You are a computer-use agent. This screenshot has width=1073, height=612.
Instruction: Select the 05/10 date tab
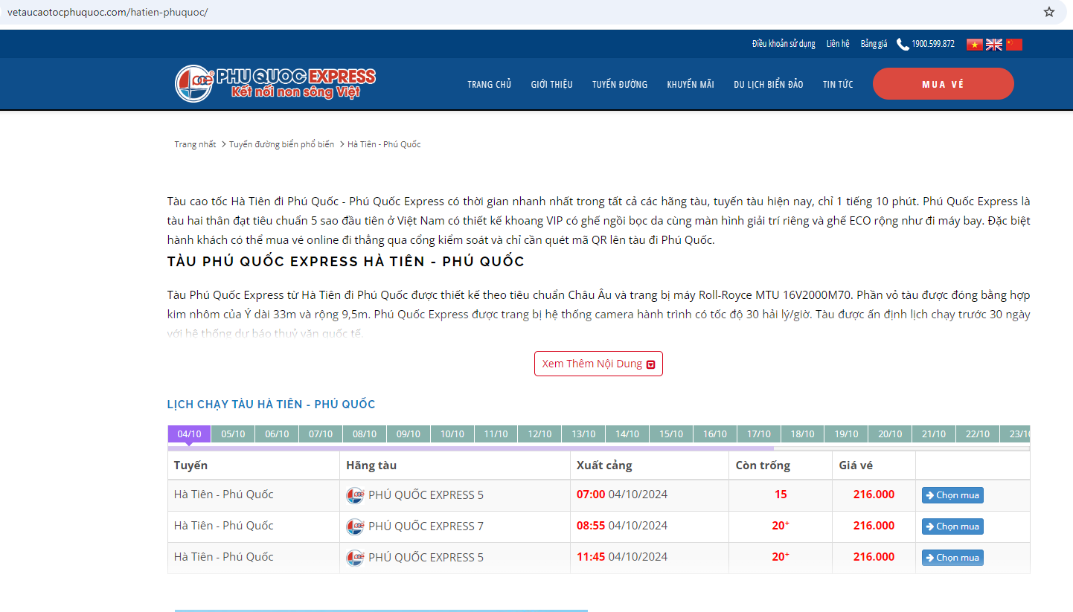[233, 434]
